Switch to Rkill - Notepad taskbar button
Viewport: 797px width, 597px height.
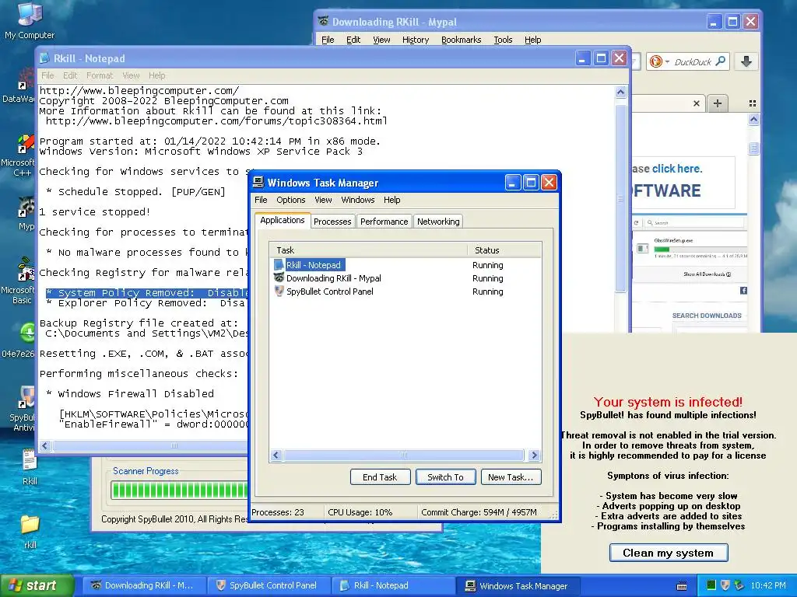tap(393, 585)
